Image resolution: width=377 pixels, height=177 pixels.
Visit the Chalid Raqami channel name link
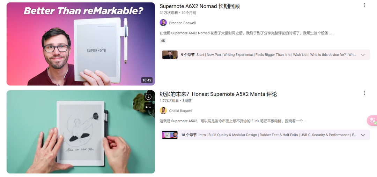[180, 111]
